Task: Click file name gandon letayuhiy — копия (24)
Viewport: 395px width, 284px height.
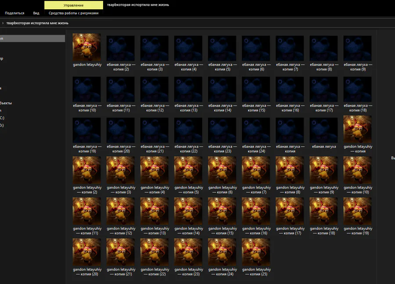Action: point(223,272)
